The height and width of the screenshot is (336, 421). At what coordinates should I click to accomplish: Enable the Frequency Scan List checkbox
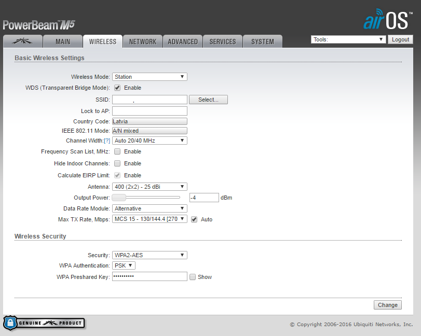coord(117,151)
